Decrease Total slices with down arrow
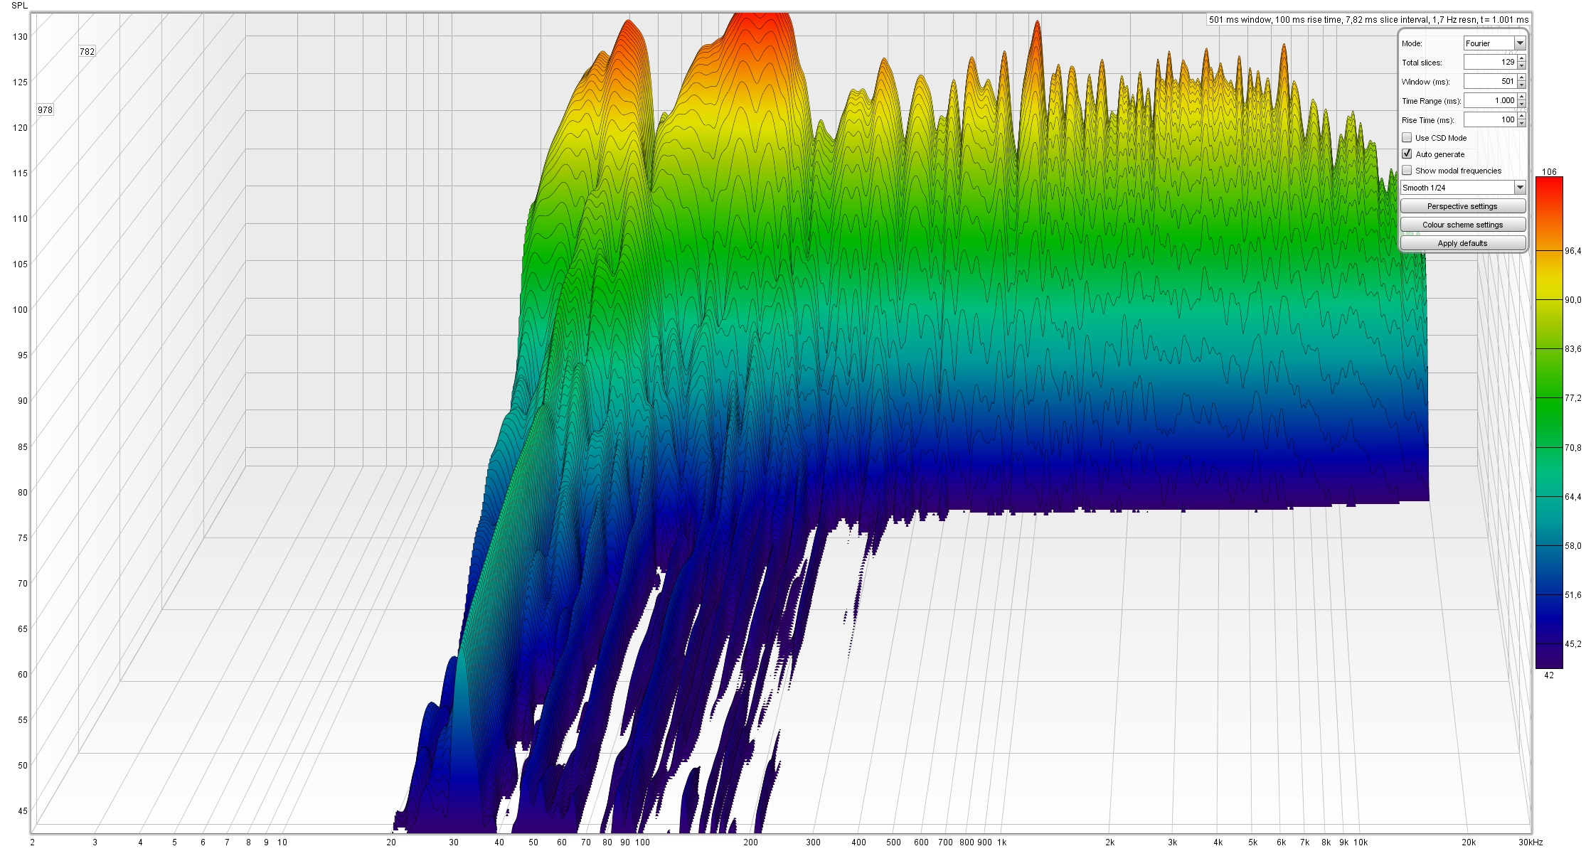Viewport: 1586px width, 851px height. [1521, 66]
